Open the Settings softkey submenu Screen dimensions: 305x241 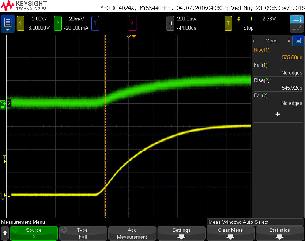pyautogui.click(x=181, y=233)
